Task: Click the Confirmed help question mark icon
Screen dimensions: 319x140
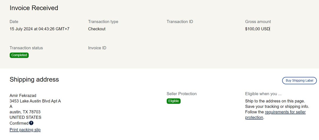Action: 31,123
